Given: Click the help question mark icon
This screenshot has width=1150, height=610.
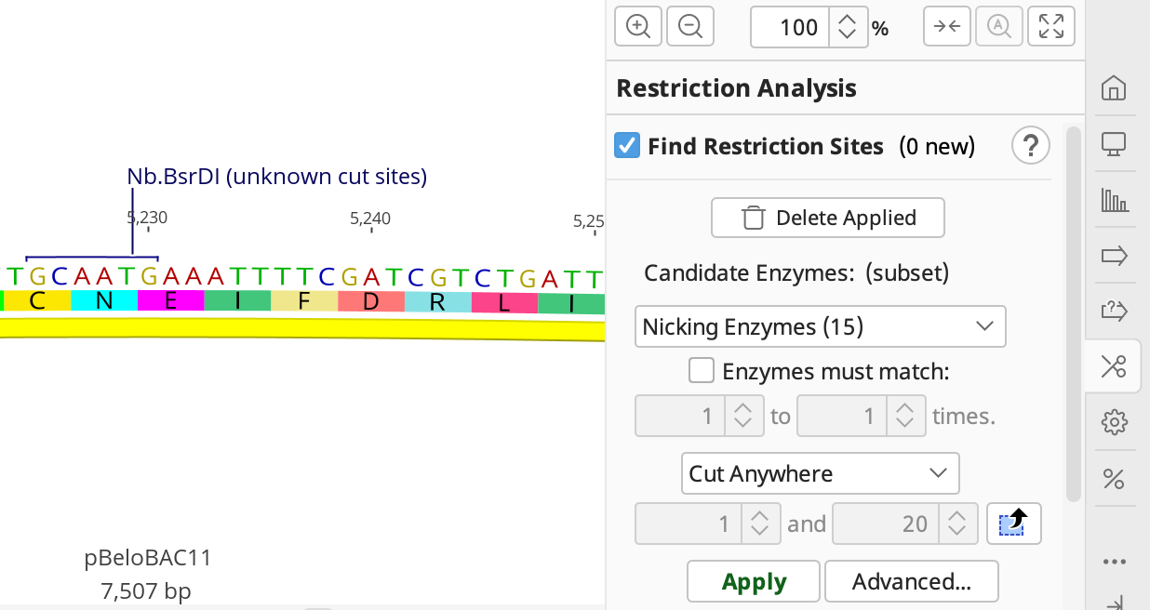Looking at the screenshot, I should pos(1030,146).
